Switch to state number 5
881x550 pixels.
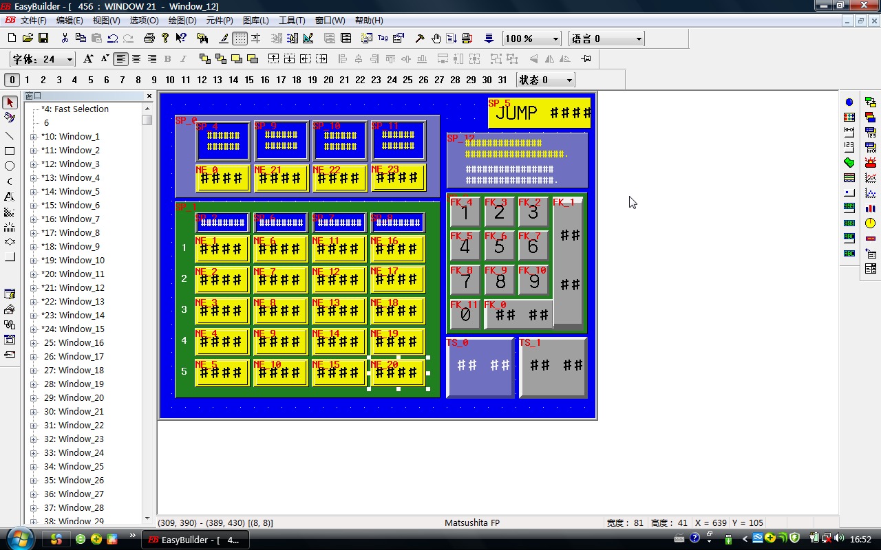(x=90, y=80)
